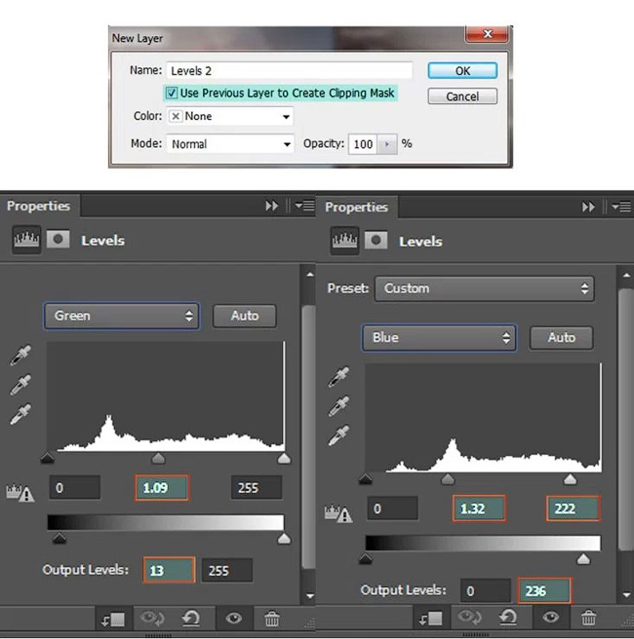
Task: Toggle layer visibility eye in Green panel
Action: (x=233, y=619)
